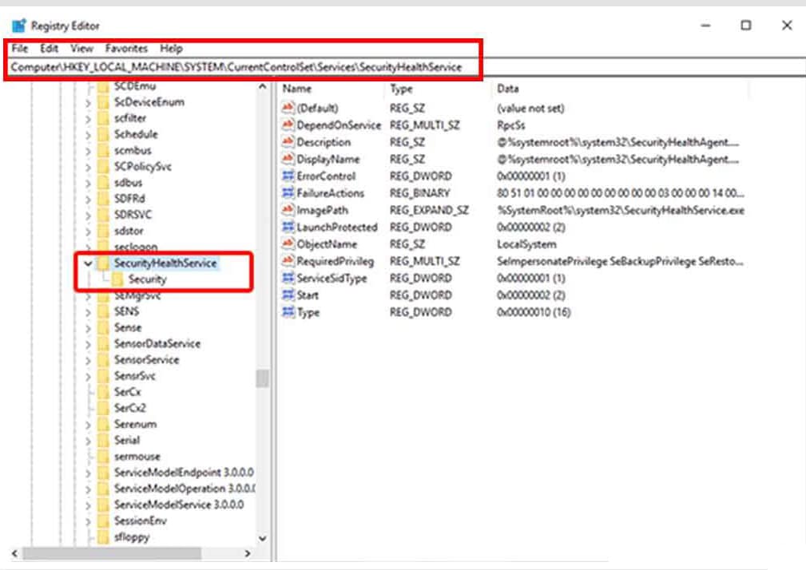Click the SENS folder icon

coord(103,311)
